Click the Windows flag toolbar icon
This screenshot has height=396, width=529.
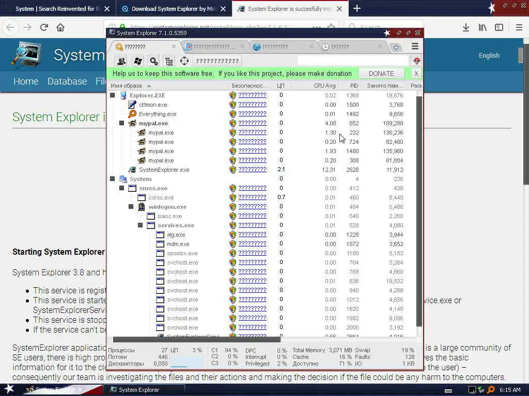[137, 61]
